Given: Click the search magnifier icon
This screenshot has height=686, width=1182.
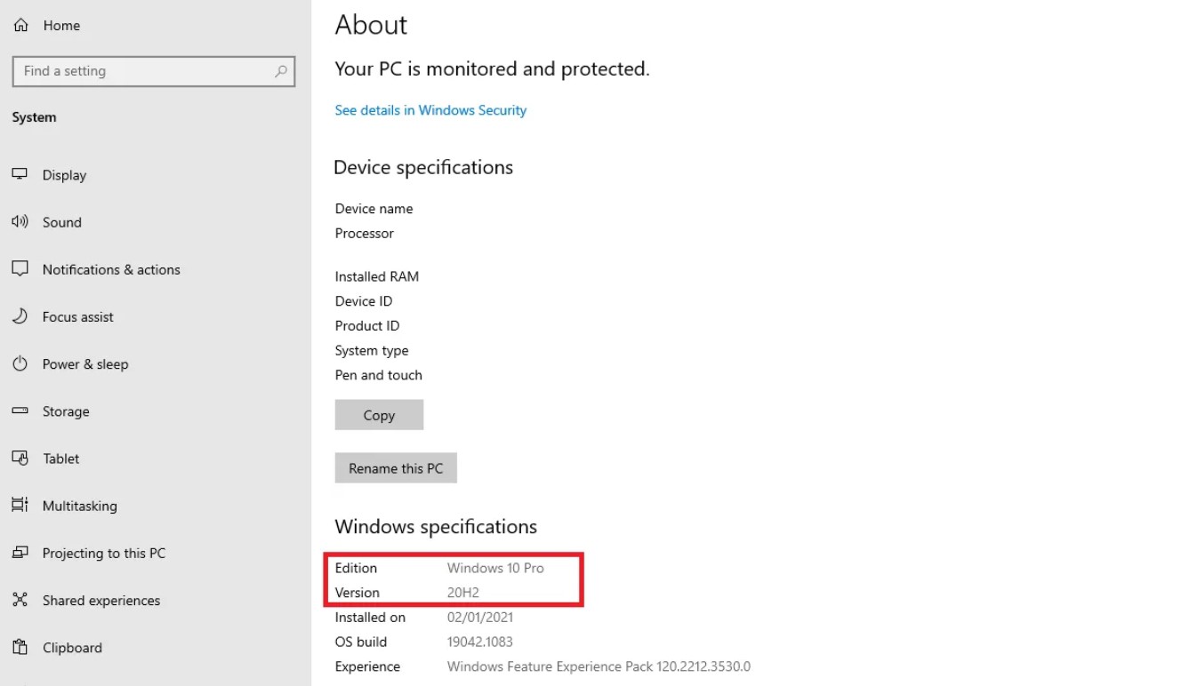Looking at the screenshot, I should coord(281,71).
